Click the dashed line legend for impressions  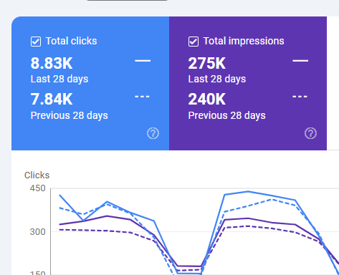coord(300,97)
